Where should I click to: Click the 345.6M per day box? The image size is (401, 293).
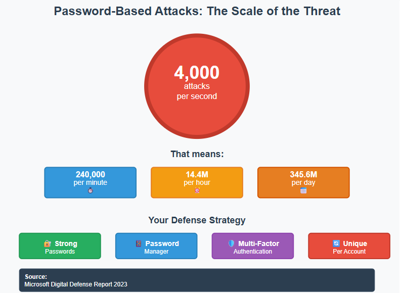pos(303,183)
